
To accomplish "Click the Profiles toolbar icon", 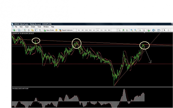I will point(19,30).
